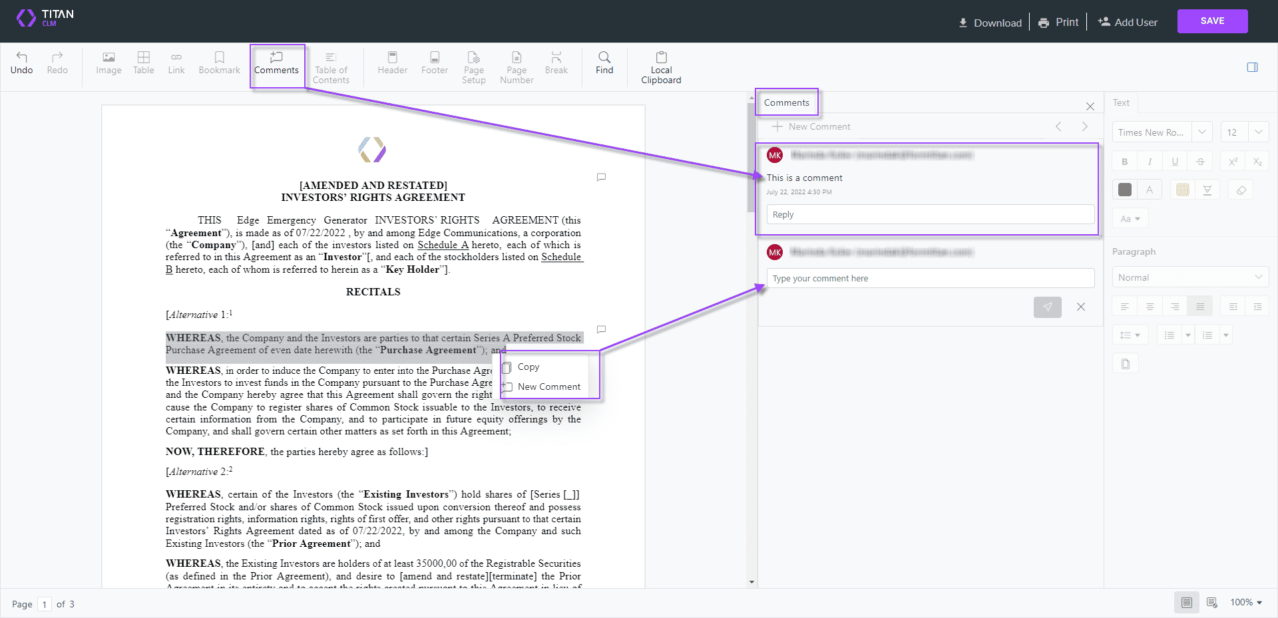
Task: Click the Print icon in the top bar
Action: pyautogui.click(x=1044, y=23)
